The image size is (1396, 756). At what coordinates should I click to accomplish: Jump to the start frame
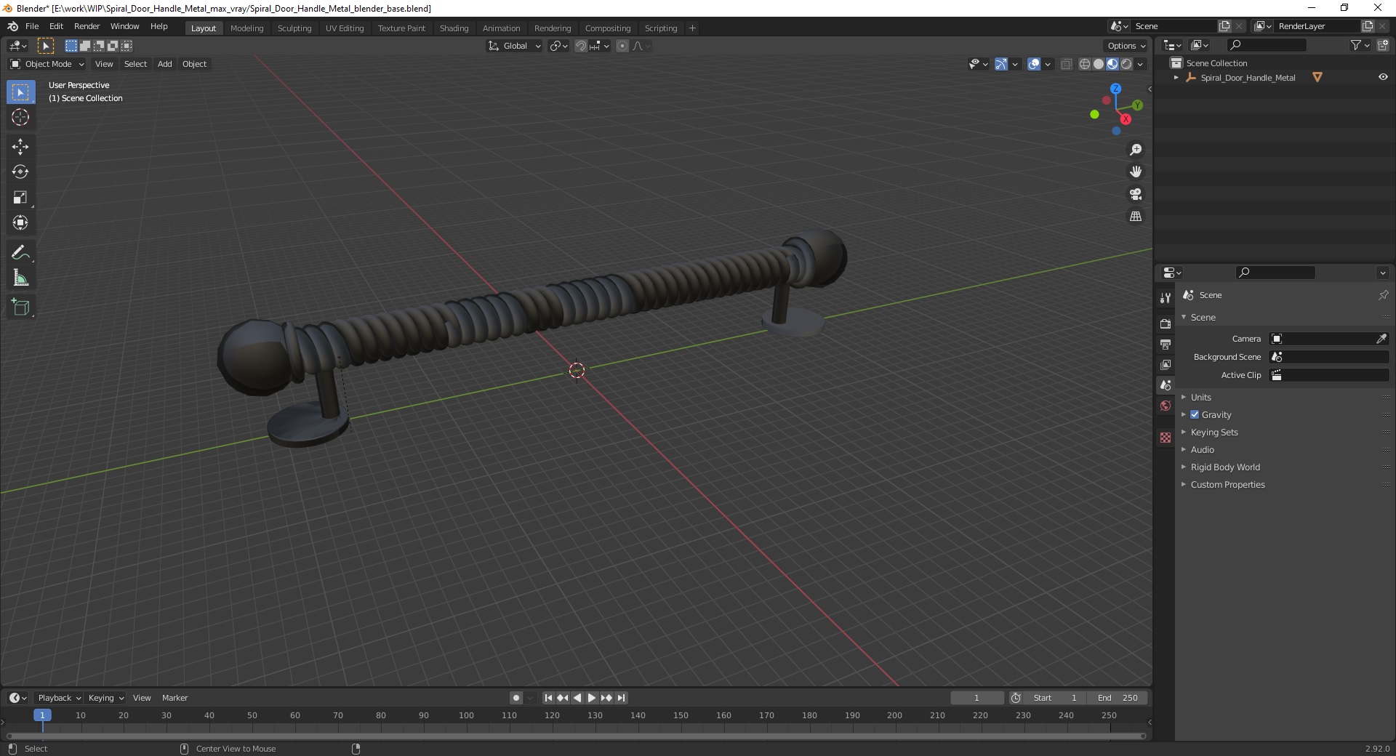pos(548,698)
